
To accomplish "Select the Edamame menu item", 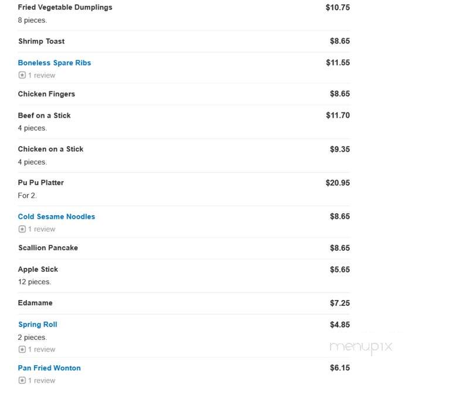I will pyautogui.click(x=35, y=303).
